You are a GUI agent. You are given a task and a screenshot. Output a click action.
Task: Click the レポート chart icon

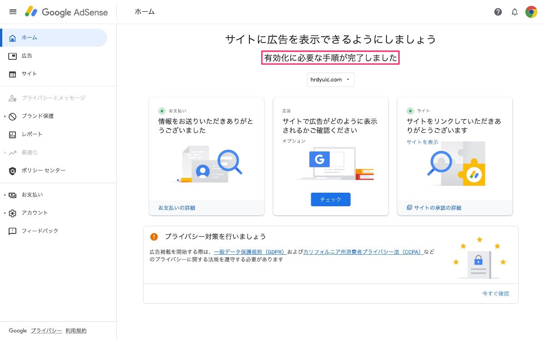point(13,134)
